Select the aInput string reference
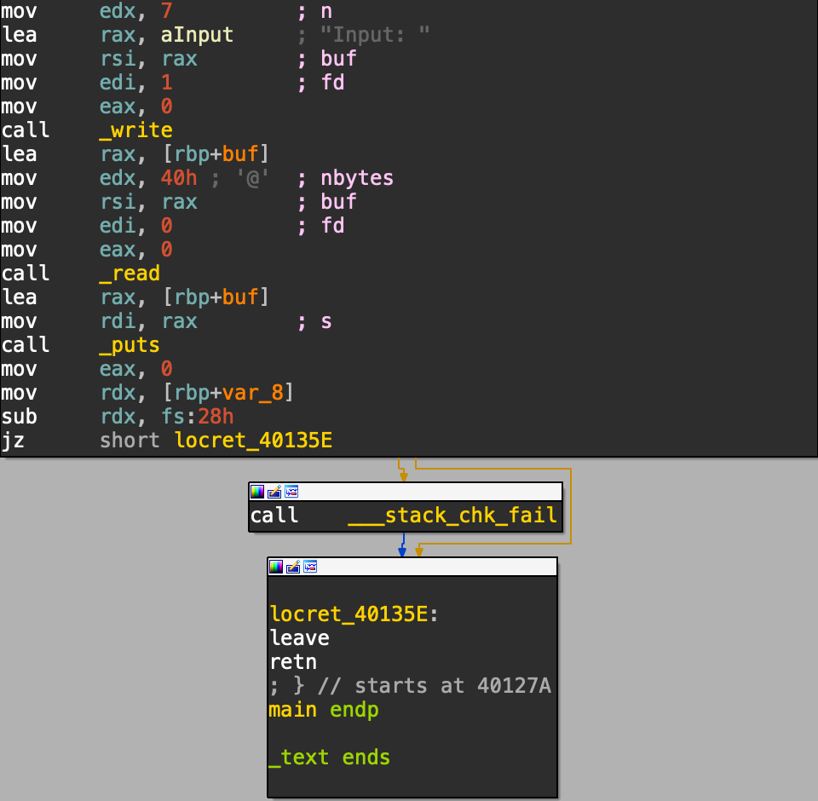Viewport: 818px width, 801px height. (x=197, y=35)
